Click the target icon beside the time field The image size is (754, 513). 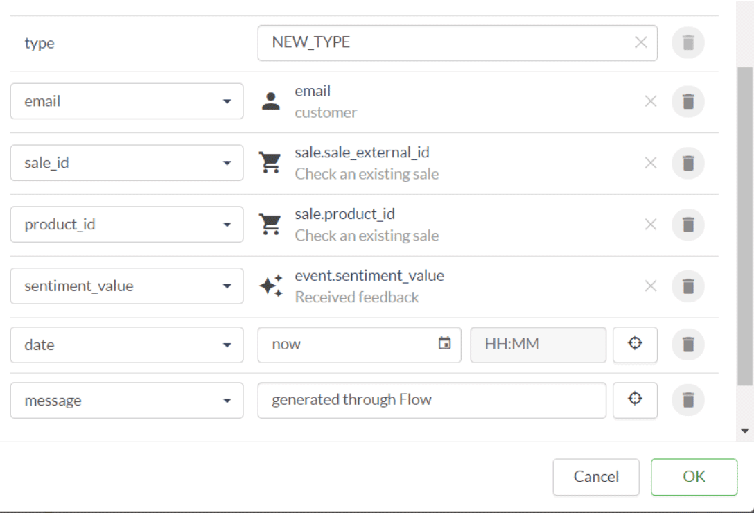635,345
